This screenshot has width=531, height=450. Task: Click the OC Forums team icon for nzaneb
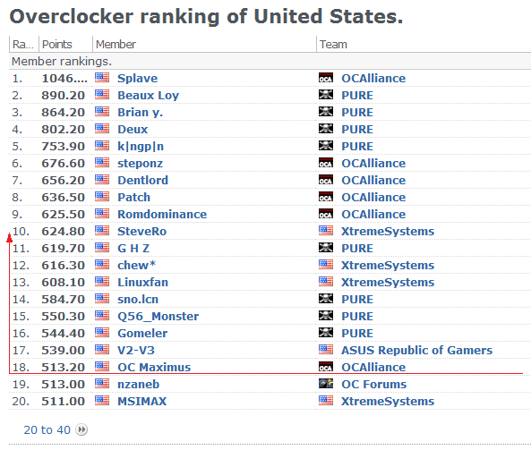326,384
